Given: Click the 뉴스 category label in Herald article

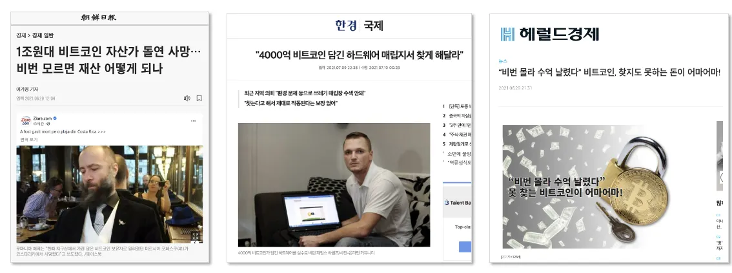Looking at the screenshot, I should coord(502,61).
